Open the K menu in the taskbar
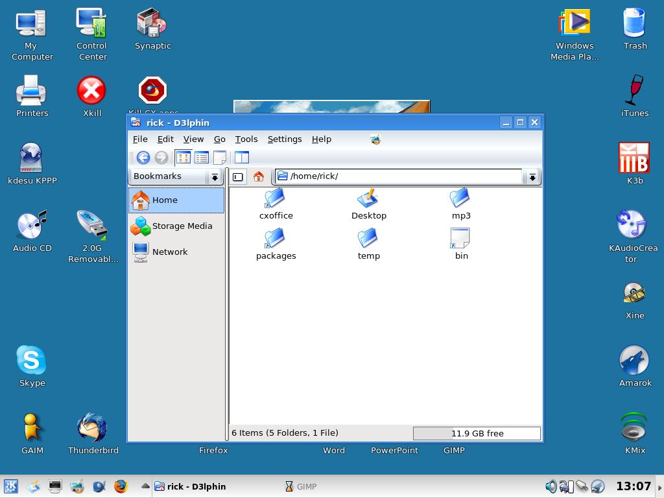Viewport: 664px width, 498px height. [10, 486]
